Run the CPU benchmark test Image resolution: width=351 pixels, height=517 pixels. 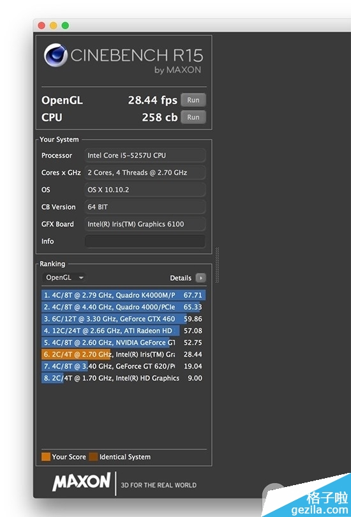click(193, 117)
